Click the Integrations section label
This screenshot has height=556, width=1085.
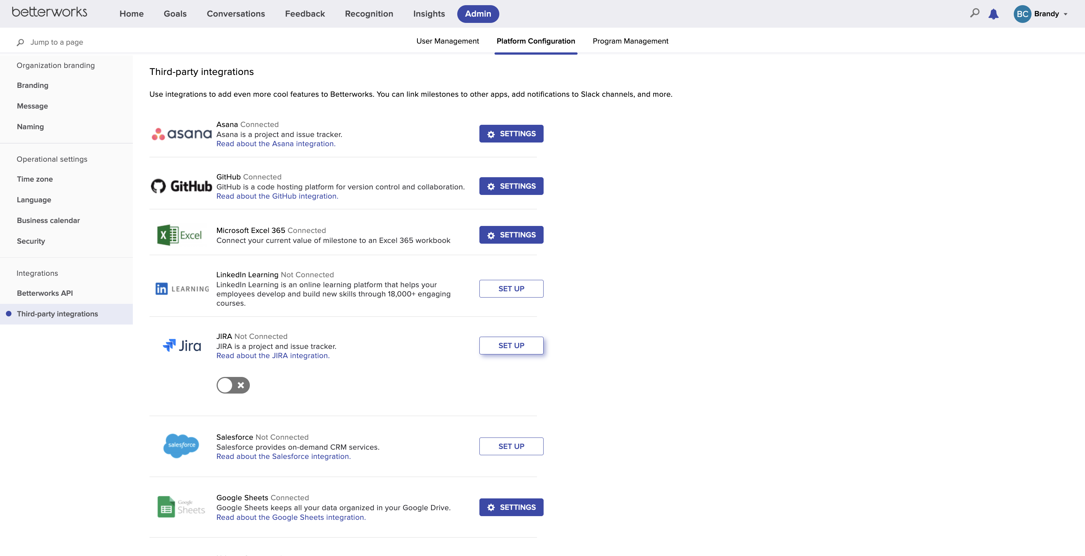click(x=37, y=273)
